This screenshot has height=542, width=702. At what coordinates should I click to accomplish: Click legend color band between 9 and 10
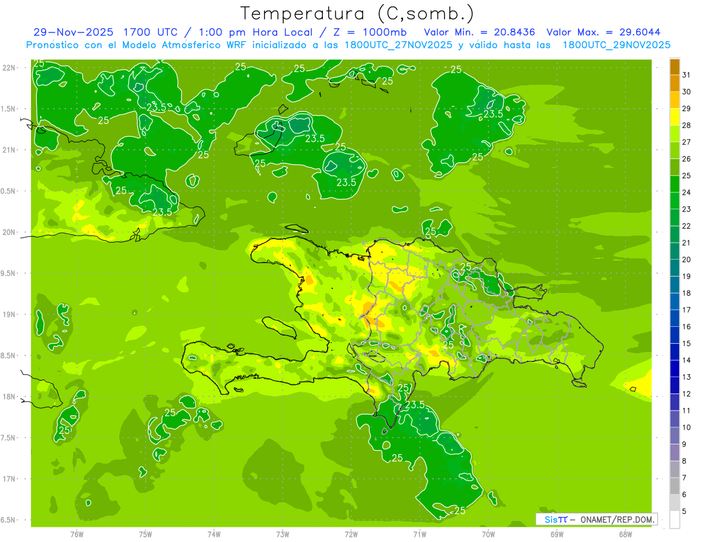(675, 436)
